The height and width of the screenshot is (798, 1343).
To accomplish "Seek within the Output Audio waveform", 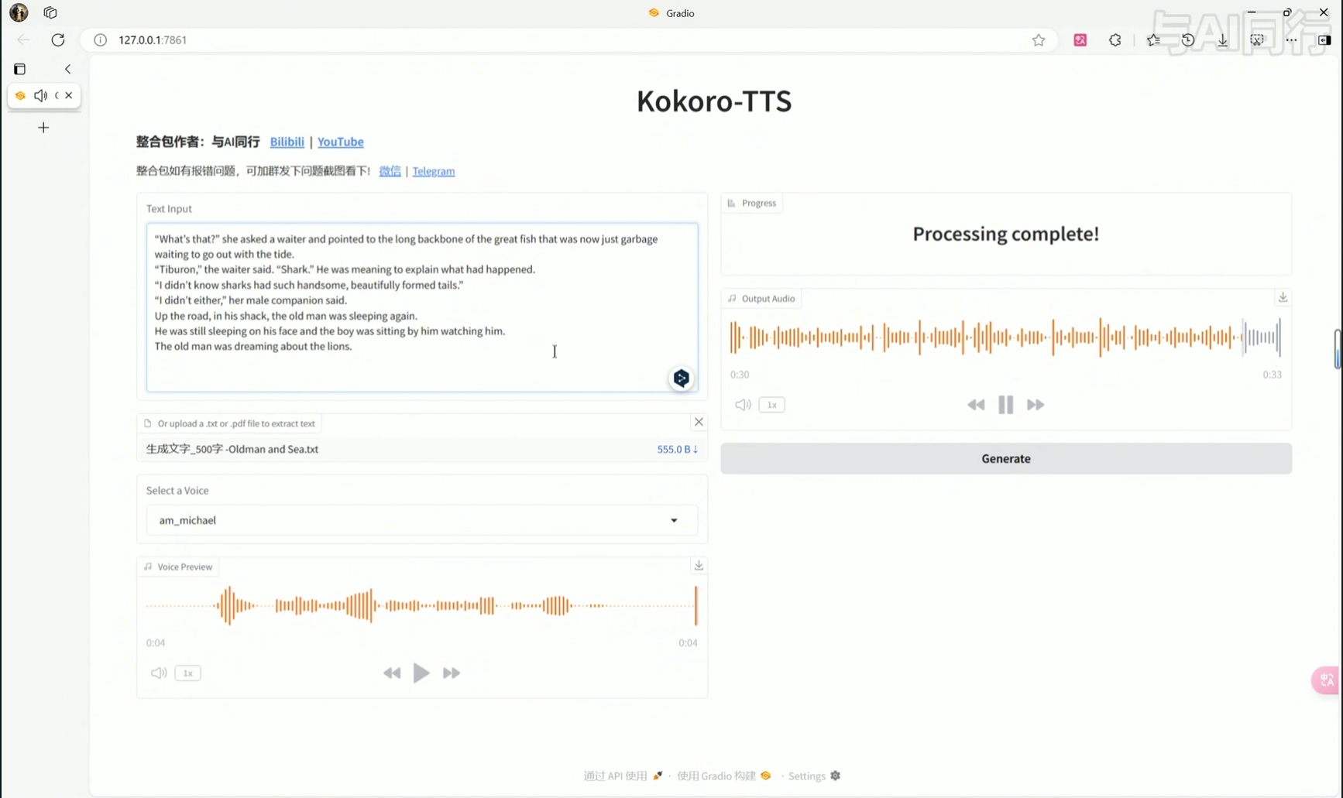I will [x=1005, y=337].
